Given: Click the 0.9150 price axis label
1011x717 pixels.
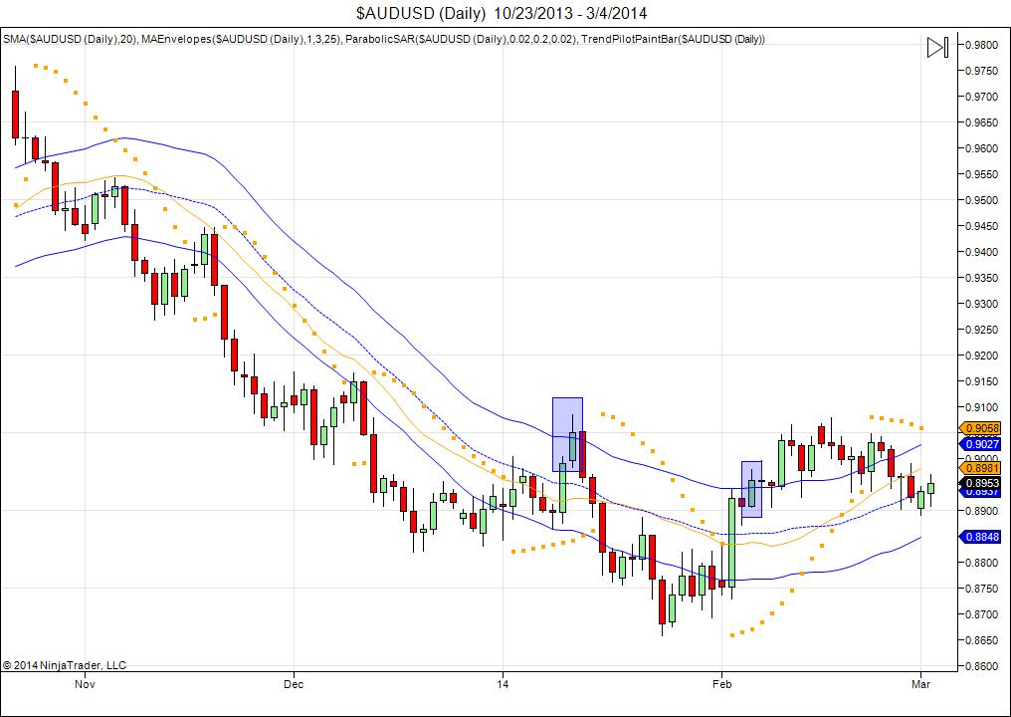Looking at the screenshot, I should point(982,381).
